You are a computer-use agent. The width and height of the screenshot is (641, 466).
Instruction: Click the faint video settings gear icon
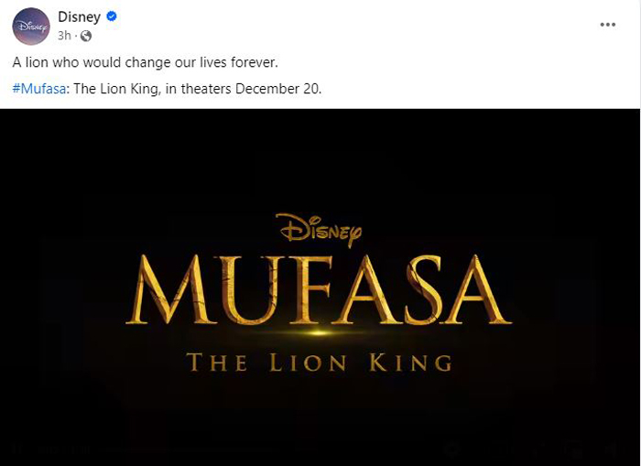(452, 450)
